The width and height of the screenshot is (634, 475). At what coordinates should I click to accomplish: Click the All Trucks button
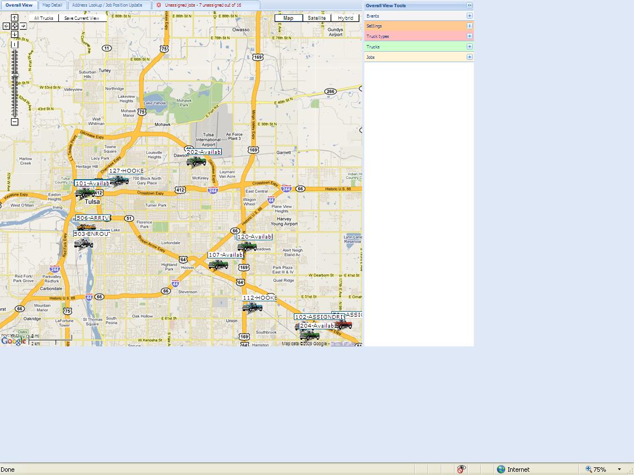pyautogui.click(x=43, y=18)
